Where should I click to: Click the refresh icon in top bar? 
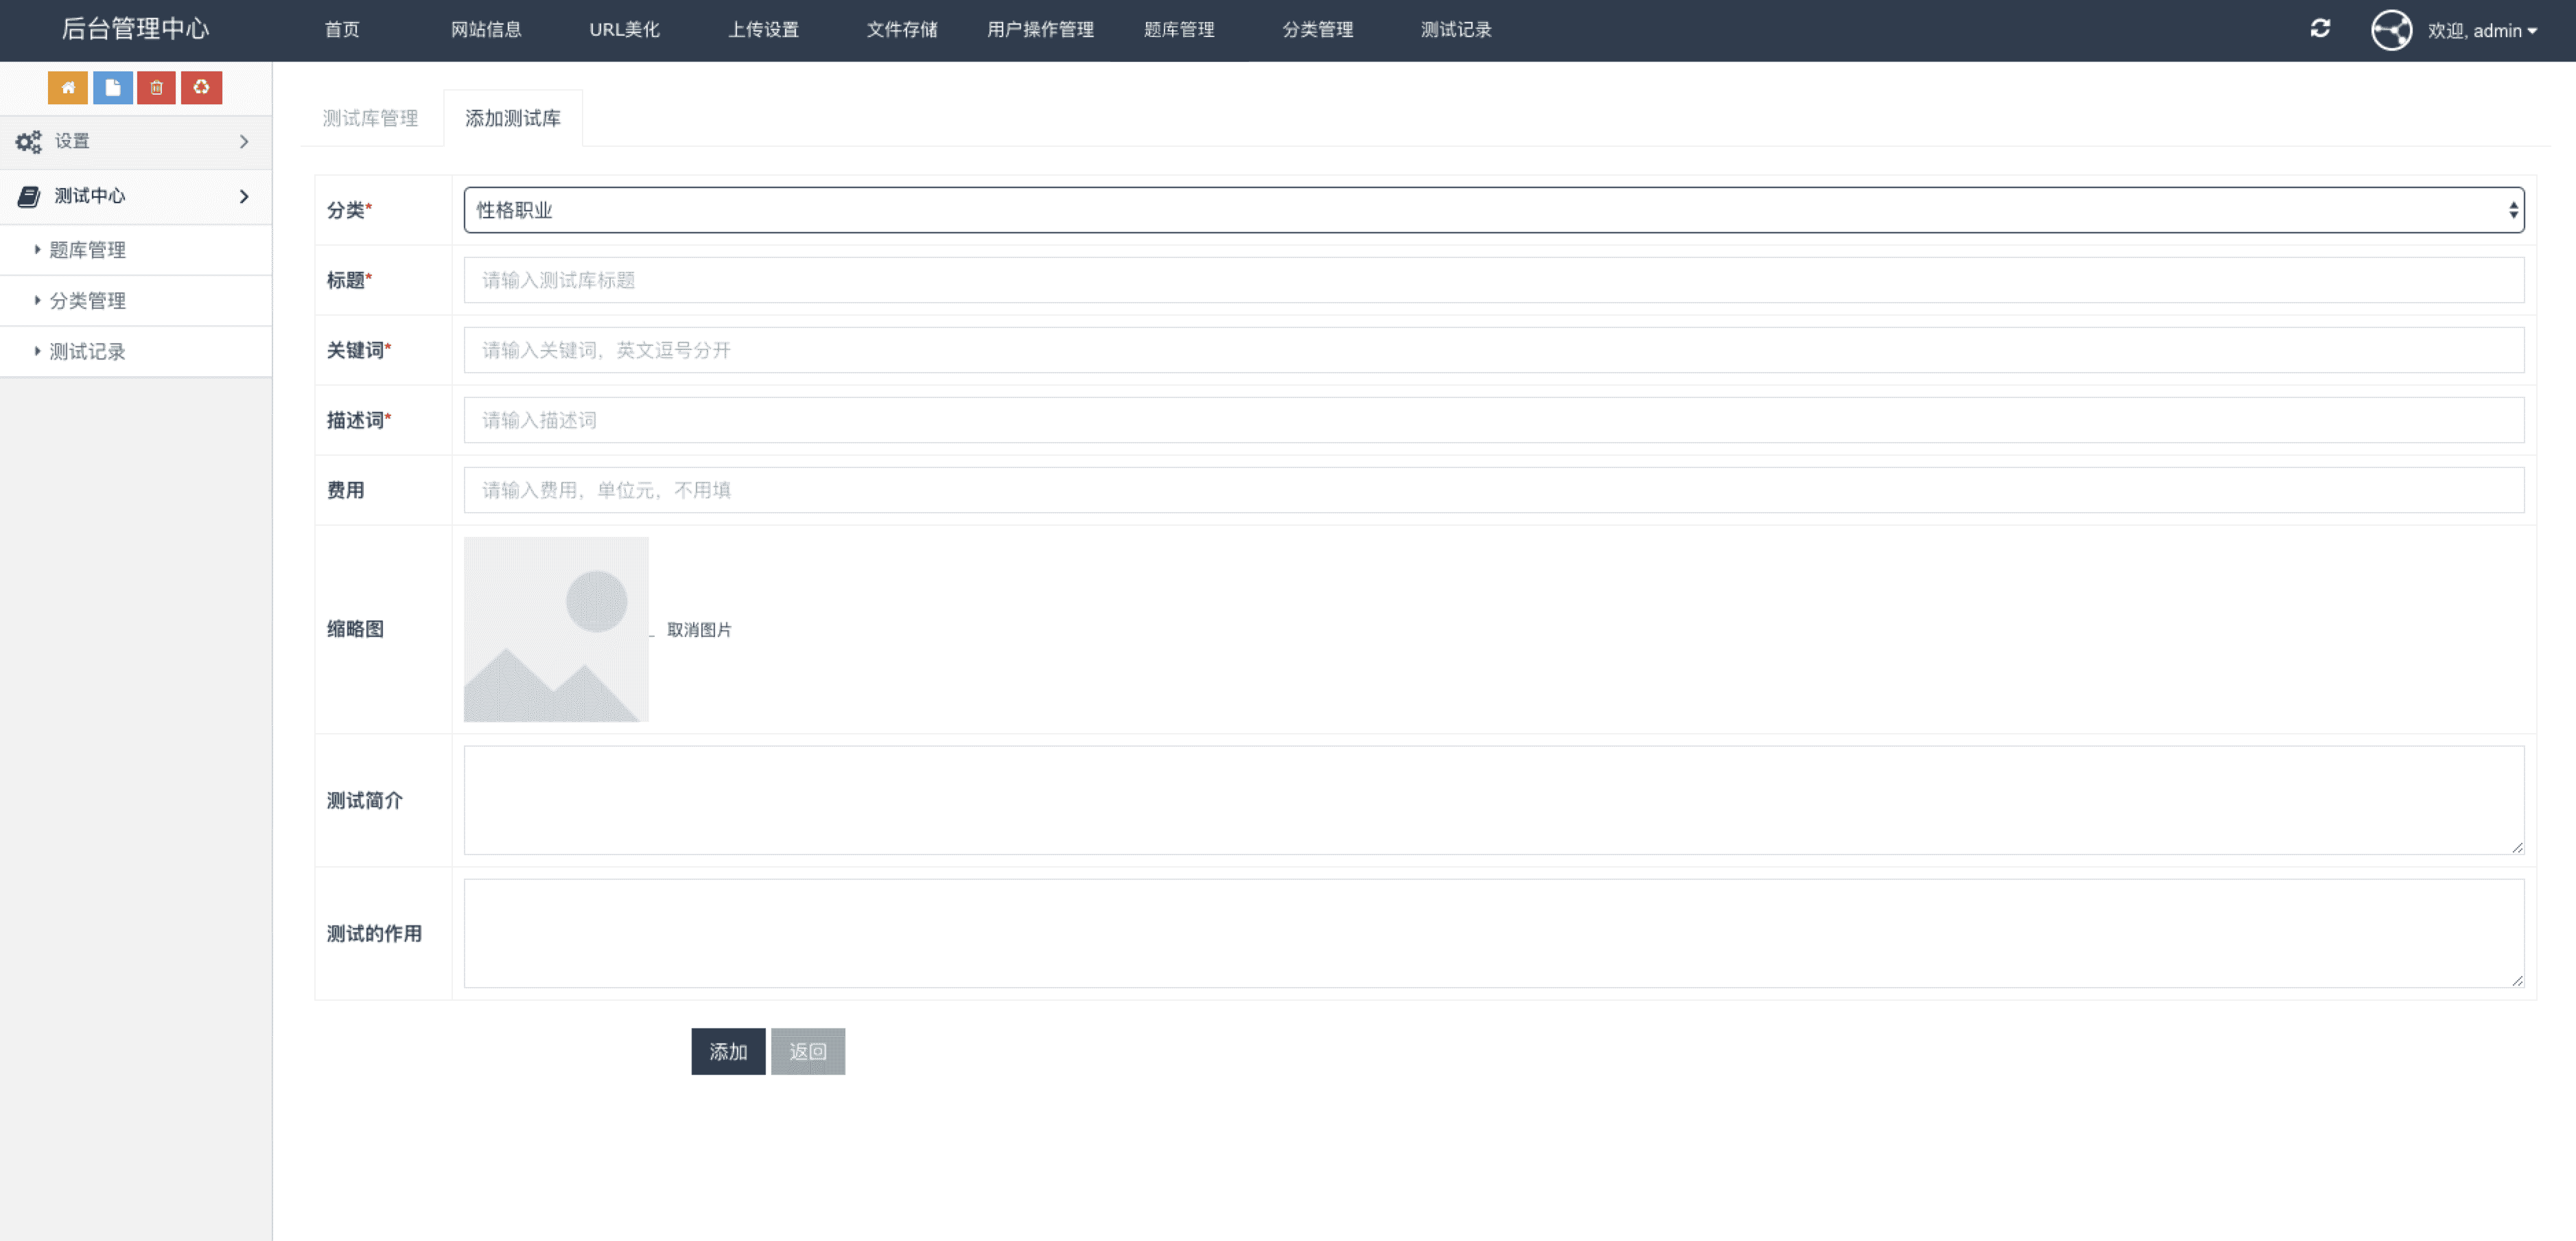(x=2320, y=29)
